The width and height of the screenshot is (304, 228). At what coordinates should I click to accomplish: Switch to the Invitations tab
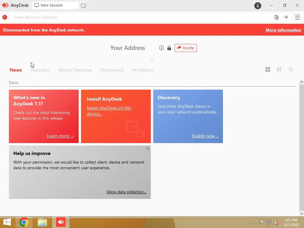pos(143,70)
